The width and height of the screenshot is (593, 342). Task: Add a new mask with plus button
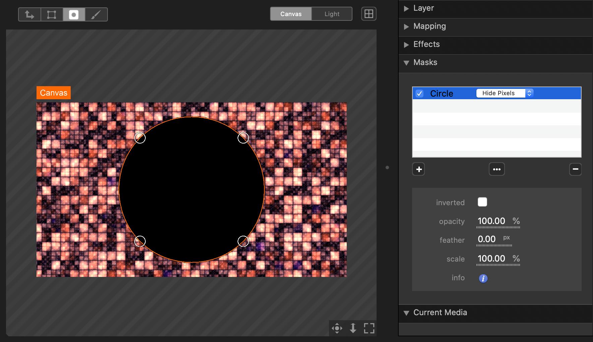[418, 169]
